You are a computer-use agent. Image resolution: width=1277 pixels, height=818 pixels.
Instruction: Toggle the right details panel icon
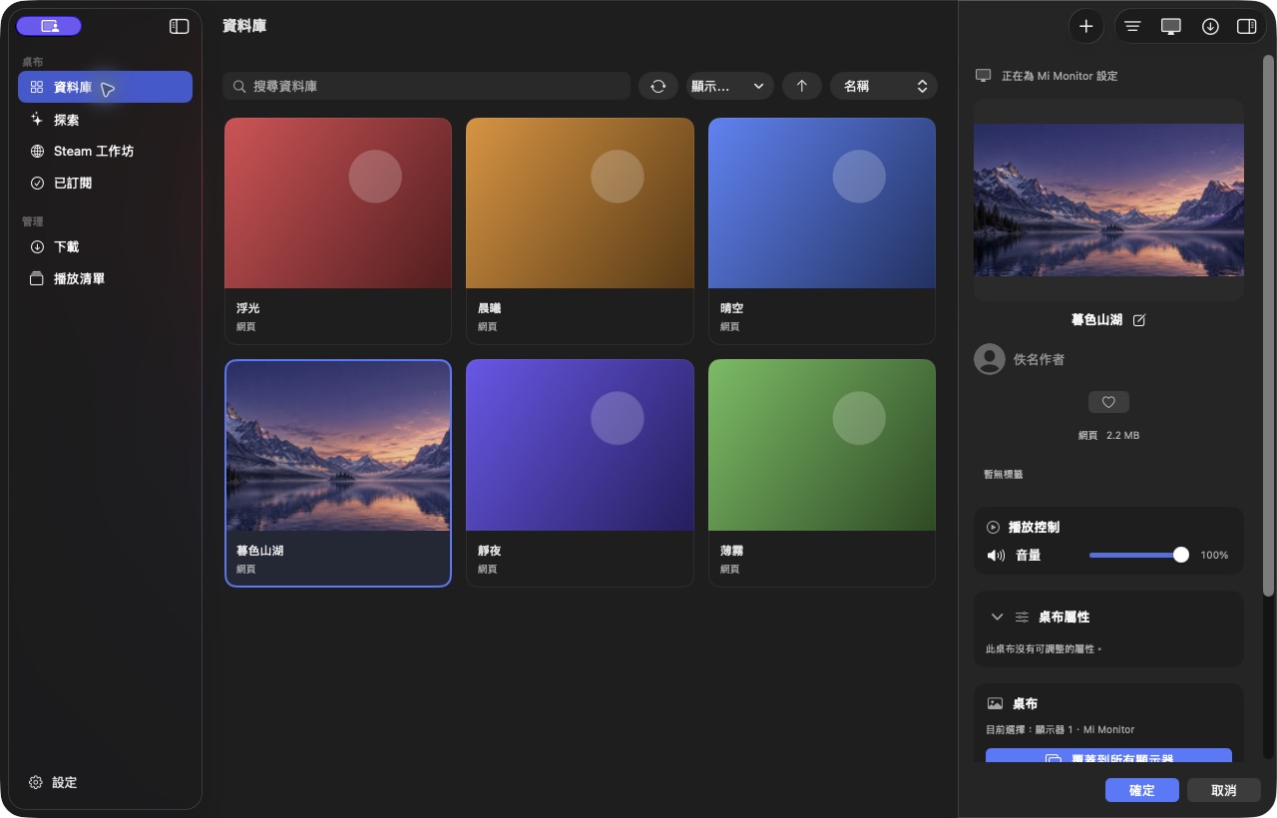[x=1246, y=27]
